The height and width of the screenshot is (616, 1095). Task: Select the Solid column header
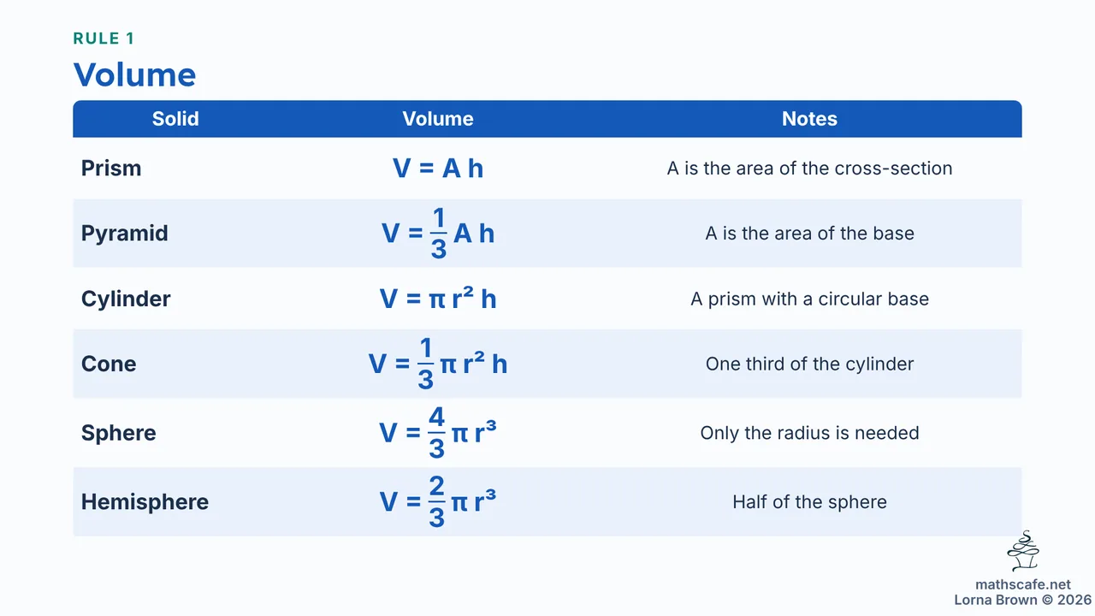coord(175,119)
